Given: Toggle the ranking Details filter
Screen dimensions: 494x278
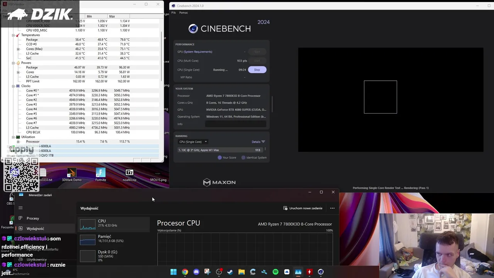Looking at the screenshot, I should point(258,142).
